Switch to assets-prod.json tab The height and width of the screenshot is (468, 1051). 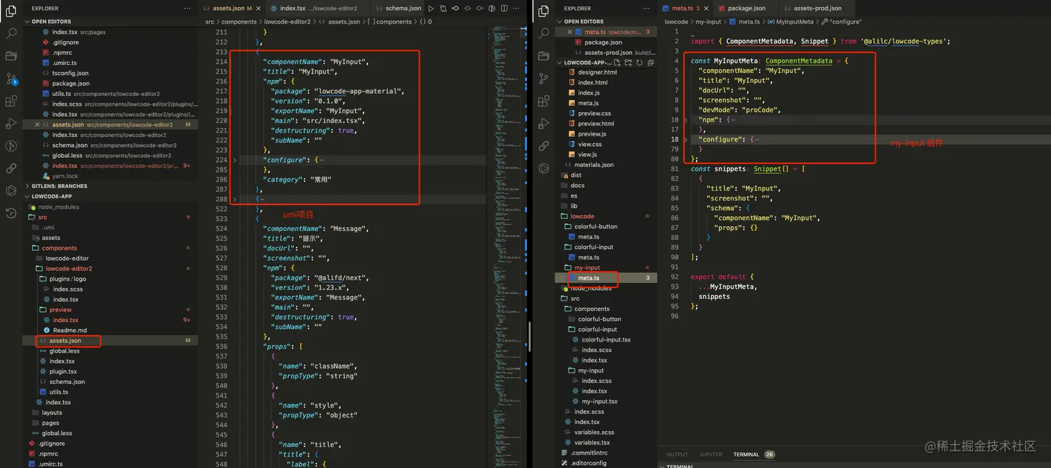[817, 8]
